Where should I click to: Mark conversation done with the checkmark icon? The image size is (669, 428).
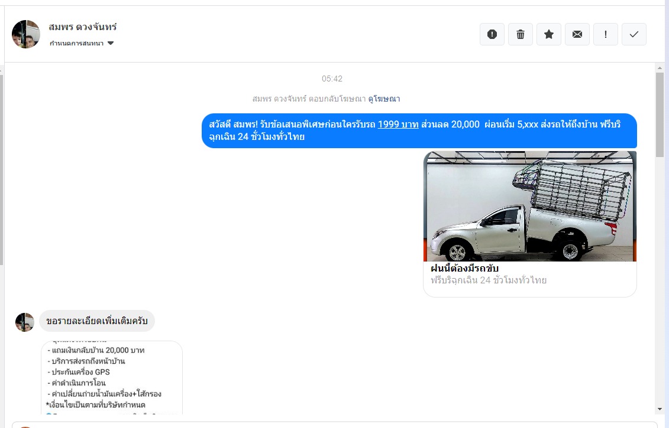634,34
